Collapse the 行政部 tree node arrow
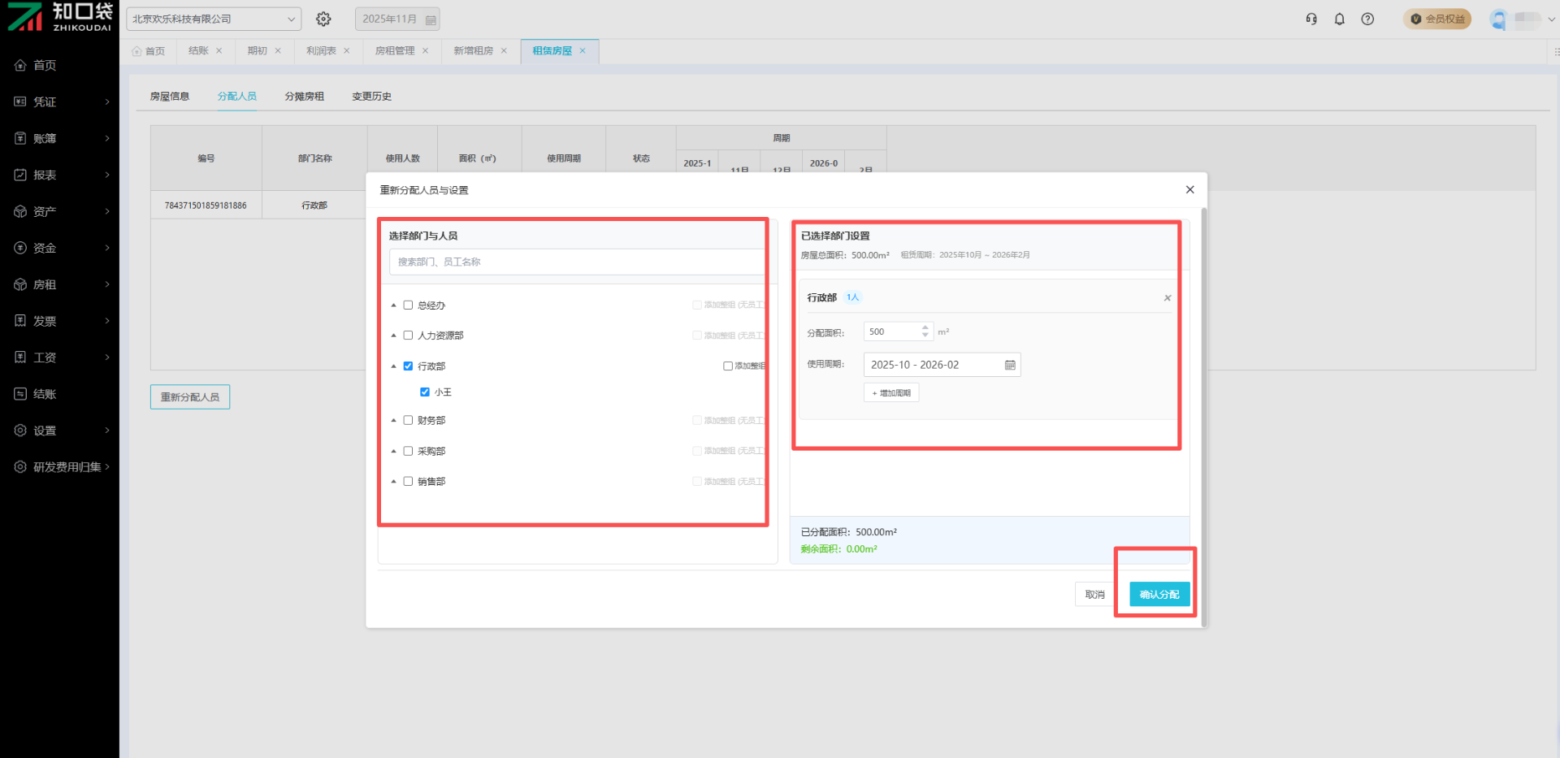 pos(394,366)
